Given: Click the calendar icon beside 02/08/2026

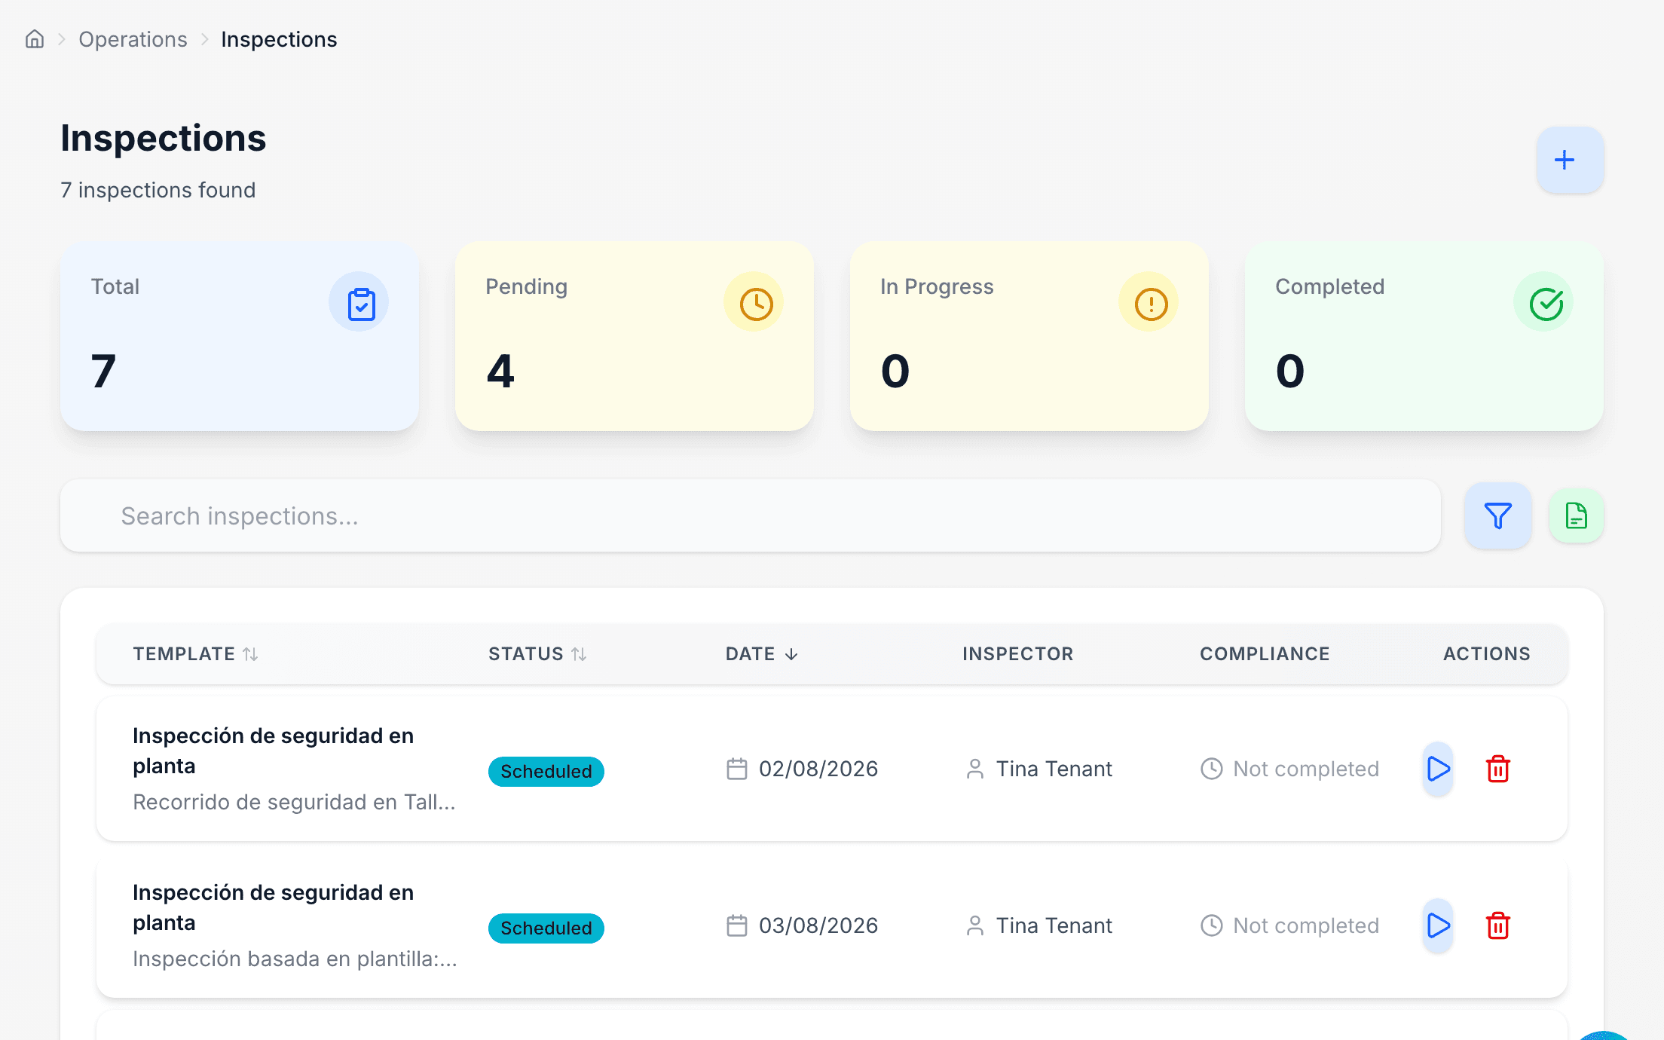Looking at the screenshot, I should (737, 769).
